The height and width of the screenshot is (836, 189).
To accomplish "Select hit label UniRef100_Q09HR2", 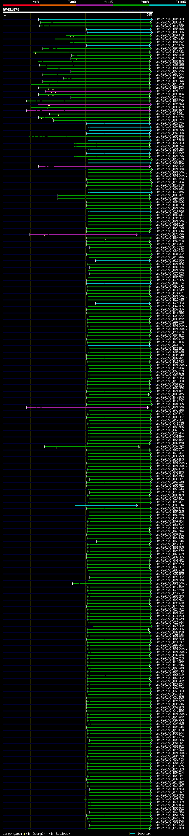I will click(x=170, y=561).
